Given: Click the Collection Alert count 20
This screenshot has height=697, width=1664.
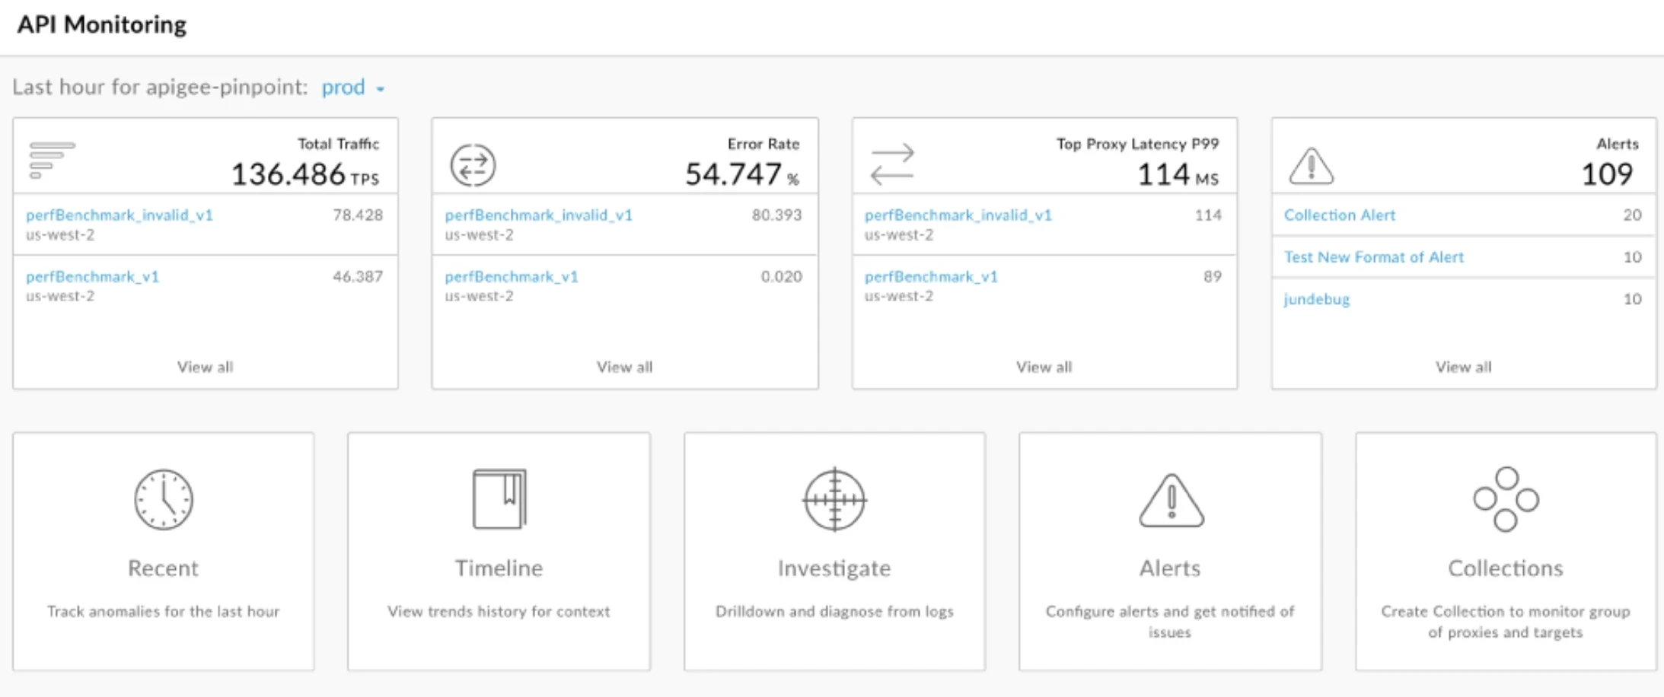Looking at the screenshot, I should pyautogui.click(x=1632, y=215).
